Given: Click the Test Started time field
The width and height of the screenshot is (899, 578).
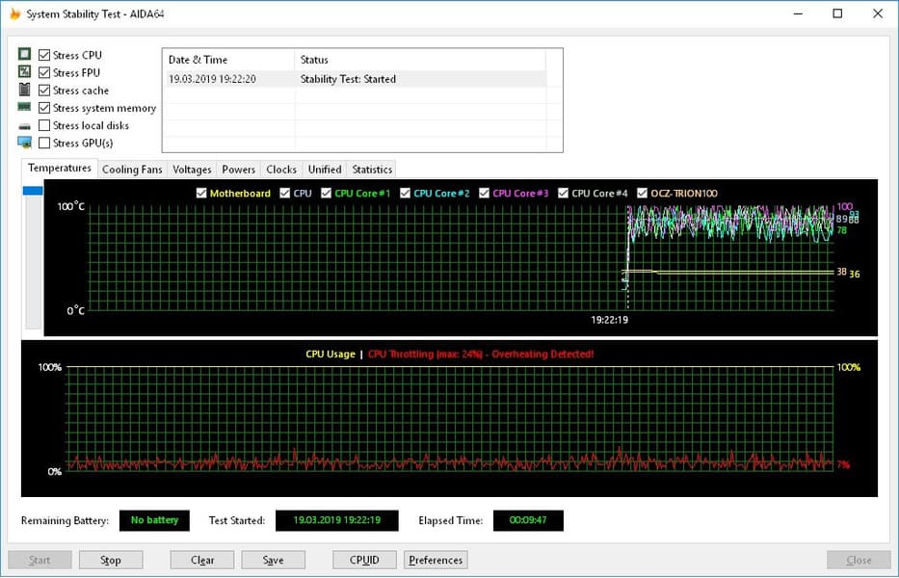Looking at the screenshot, I should click(x=337, y=520).
